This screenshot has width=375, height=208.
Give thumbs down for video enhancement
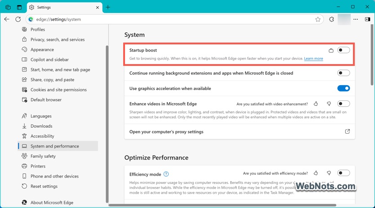(329, 104)
